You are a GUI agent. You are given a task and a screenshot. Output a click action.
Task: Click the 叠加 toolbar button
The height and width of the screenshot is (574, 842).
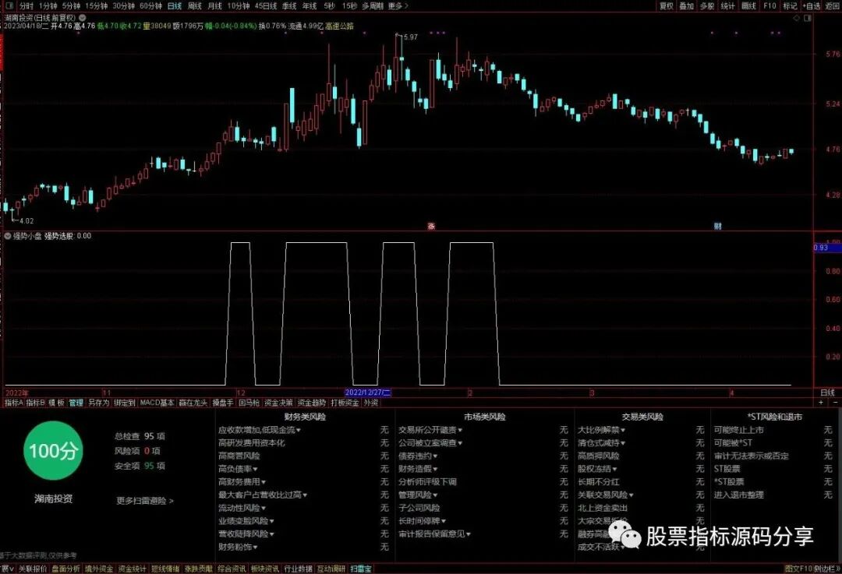click(x=687, y=6)
